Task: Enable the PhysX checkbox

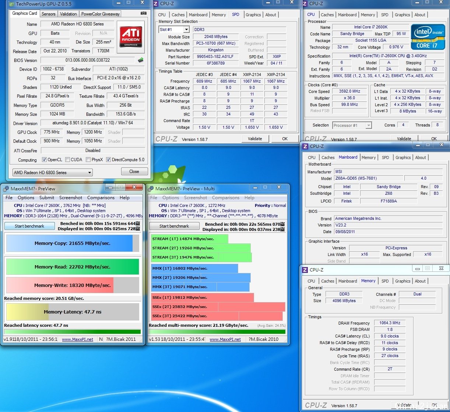Action: (x=88, y=160)
